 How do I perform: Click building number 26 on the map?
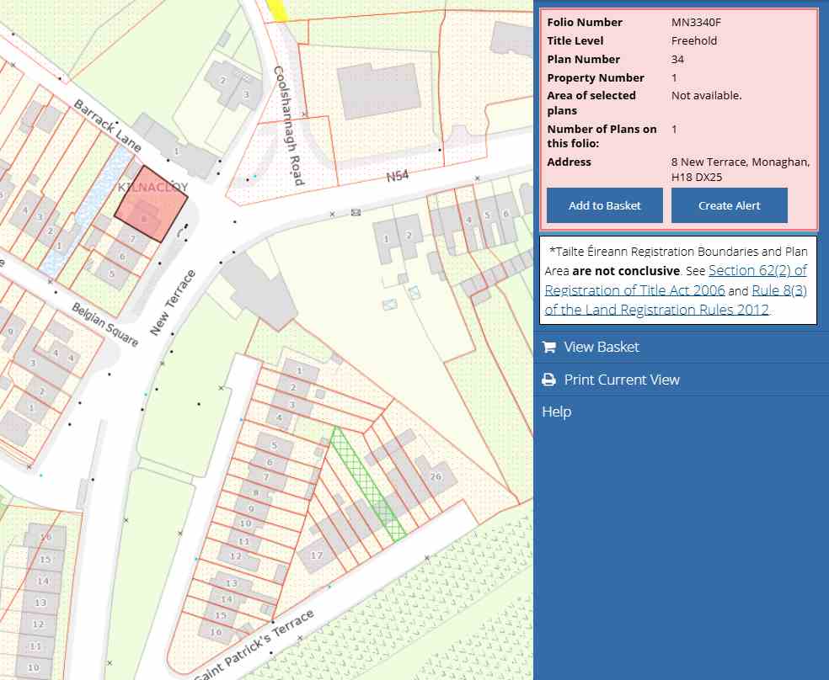click(436, 476)
